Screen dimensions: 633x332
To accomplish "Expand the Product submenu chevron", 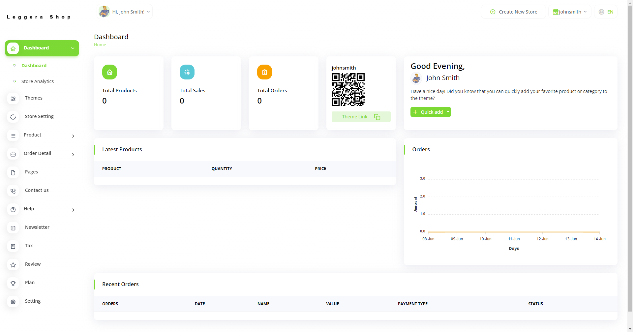I will point(73,136).
